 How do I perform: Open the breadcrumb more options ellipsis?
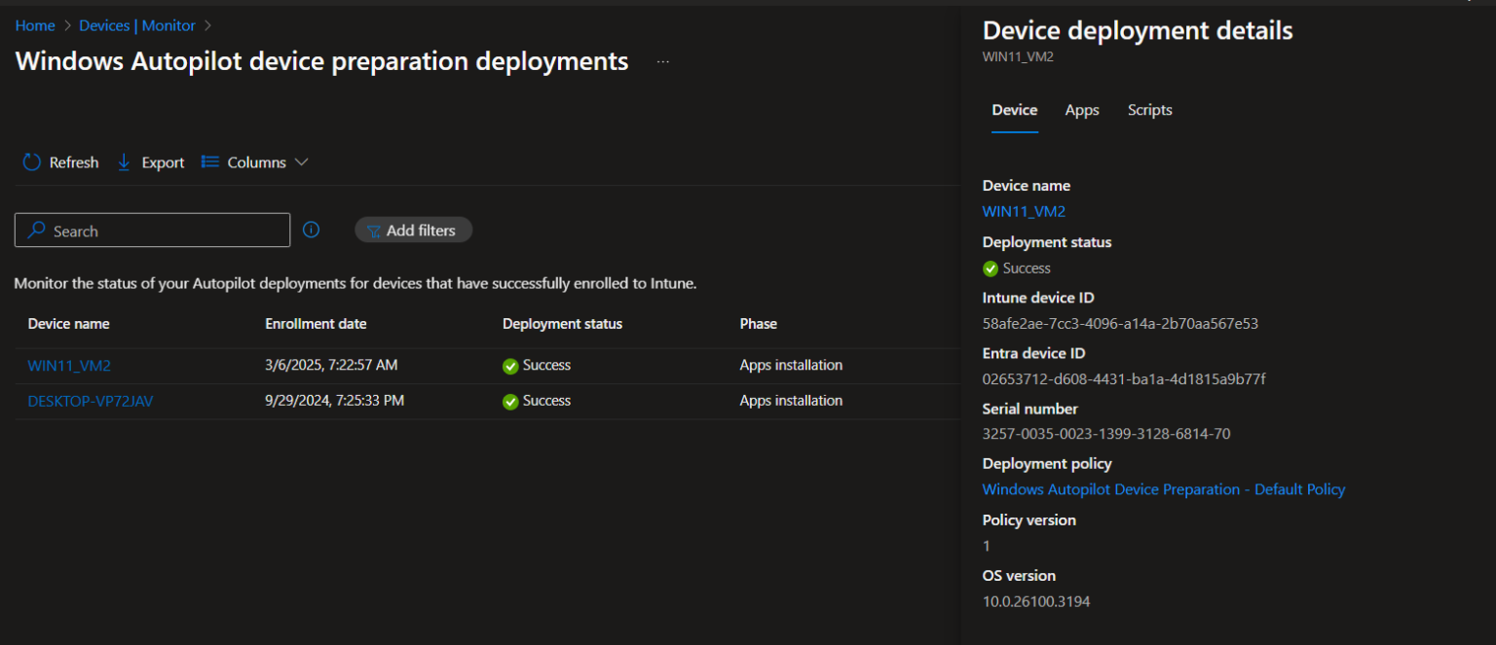(x=207, y=25)
